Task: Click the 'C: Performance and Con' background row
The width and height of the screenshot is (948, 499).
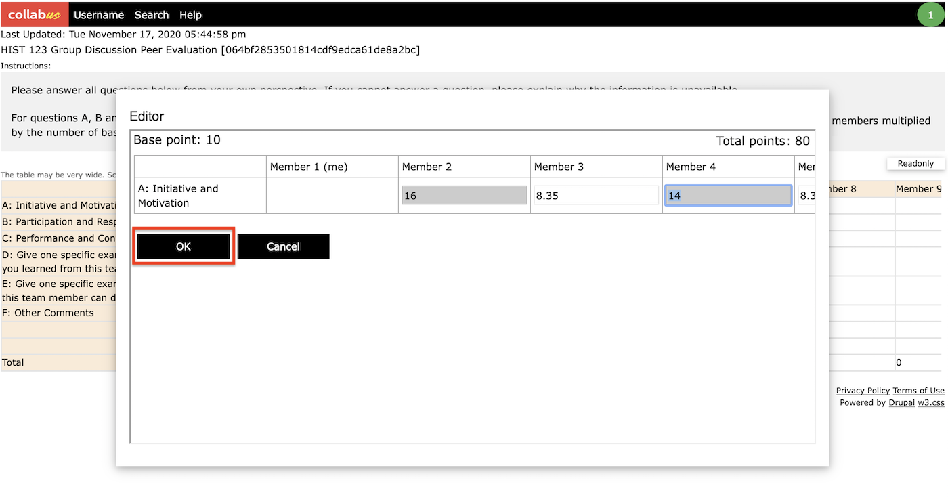Action: click(59, 238)
